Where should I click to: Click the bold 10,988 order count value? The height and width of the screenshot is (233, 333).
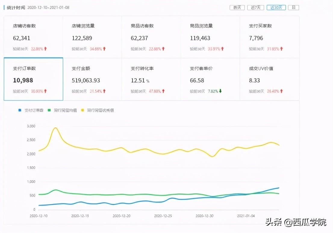click(x=23, y=80)
